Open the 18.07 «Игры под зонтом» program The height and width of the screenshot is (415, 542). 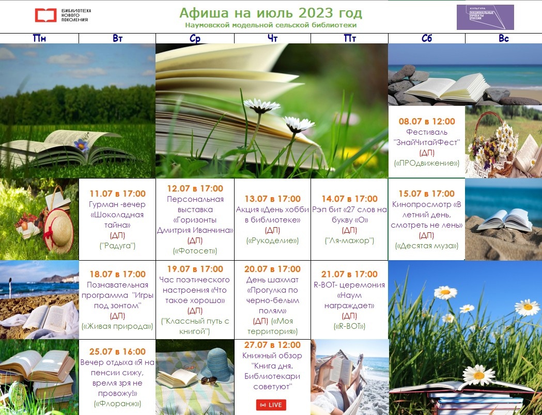coord(117,300)
